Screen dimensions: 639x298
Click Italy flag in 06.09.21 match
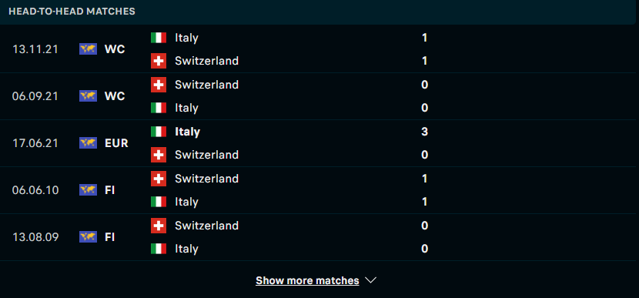tap(159, 108)
